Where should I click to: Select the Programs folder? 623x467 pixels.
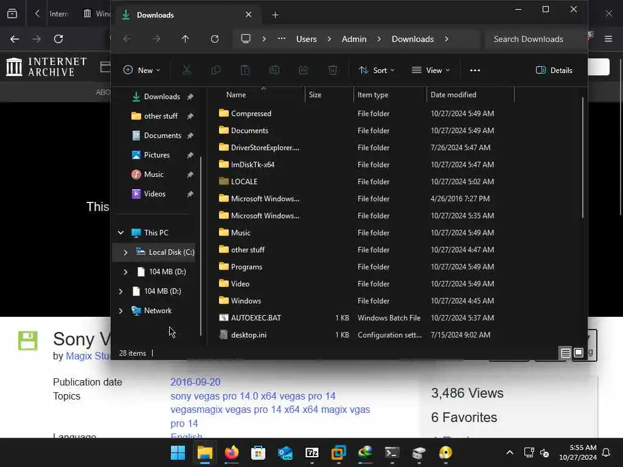(246, 267)
